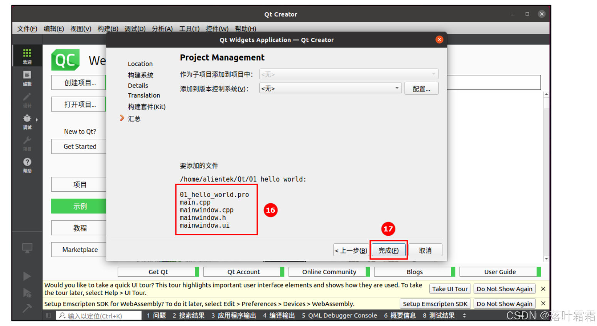Click the 配置... configure button
597x326 pixels.
(422, 88)
